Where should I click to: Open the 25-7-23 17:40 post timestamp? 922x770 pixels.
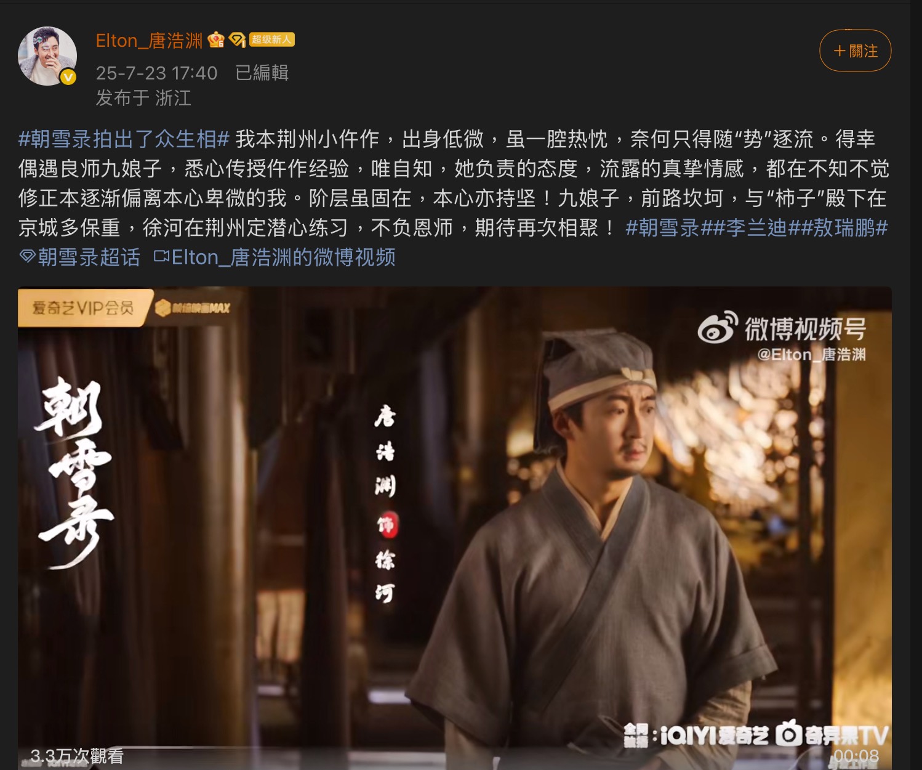156,73
